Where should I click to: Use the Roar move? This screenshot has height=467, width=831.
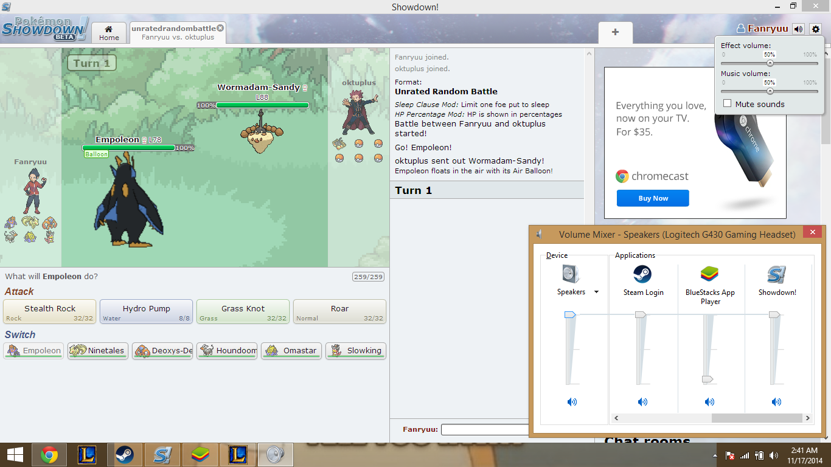[x=339, y=311]
